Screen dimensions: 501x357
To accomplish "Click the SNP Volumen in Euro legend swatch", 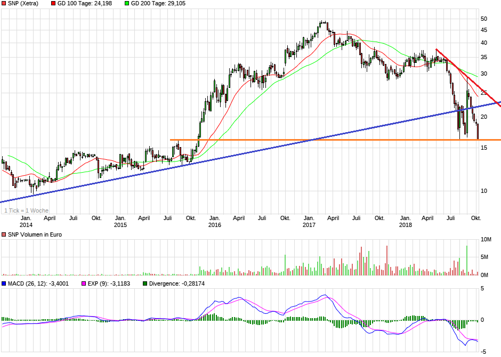I will [x=4, y=234].
